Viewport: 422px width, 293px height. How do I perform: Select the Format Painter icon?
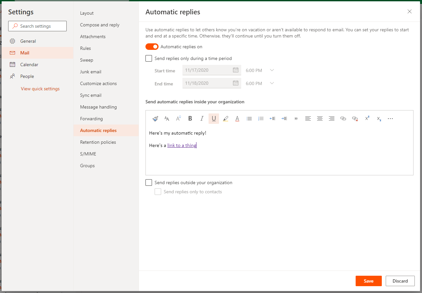click(x=155, y=119)
